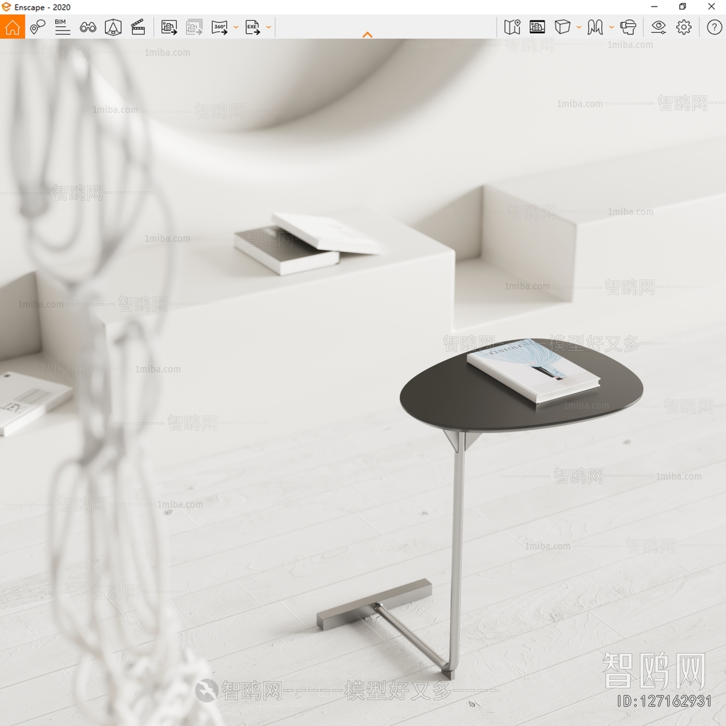
Task: Expand the cube projection dropdown arrow
Action: (x=579, y=27)
